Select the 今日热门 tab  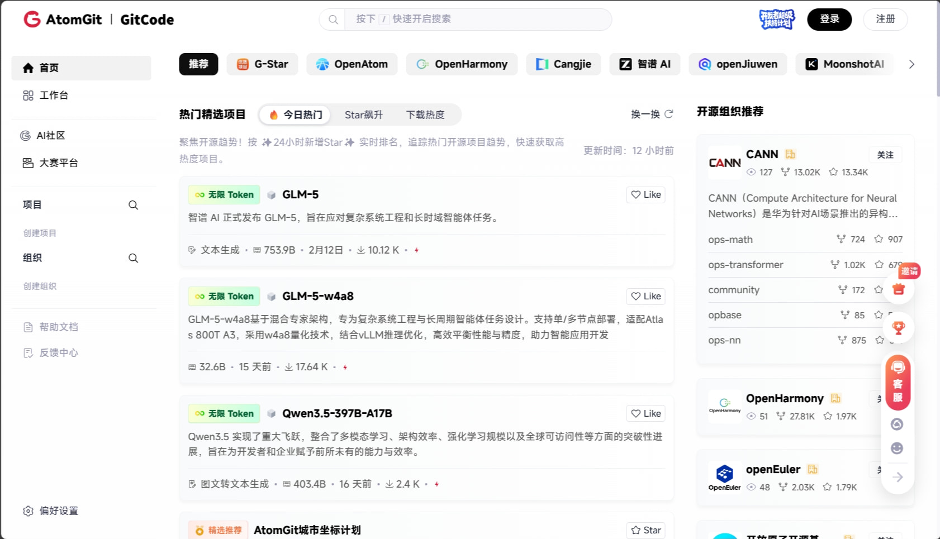[296, 115]
